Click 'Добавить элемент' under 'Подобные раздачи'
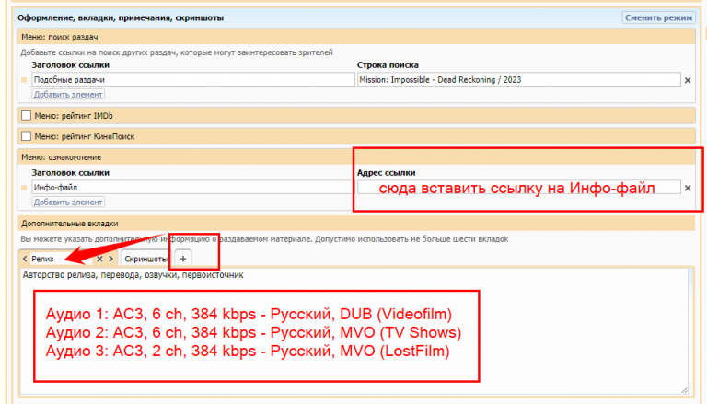 click(68, 95)
